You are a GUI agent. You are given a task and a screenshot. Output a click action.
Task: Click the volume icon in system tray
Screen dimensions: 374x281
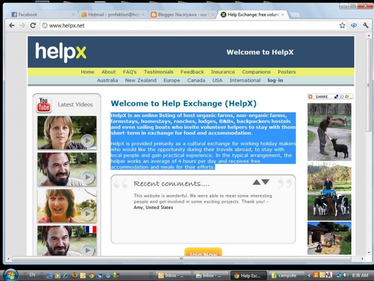pyautogui.click(x=346, y=275)
